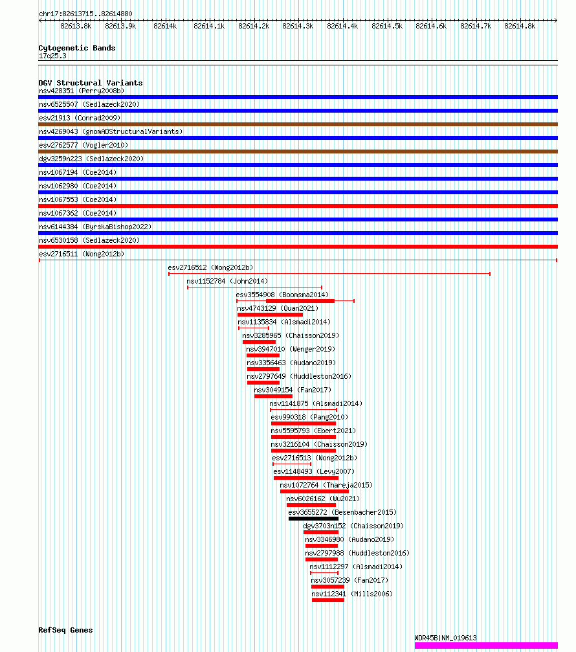Viewport: 576px width, 652px height.
Task: Open nsv1135834 (Alsmadi2014) entry
Action: (284, 322)
